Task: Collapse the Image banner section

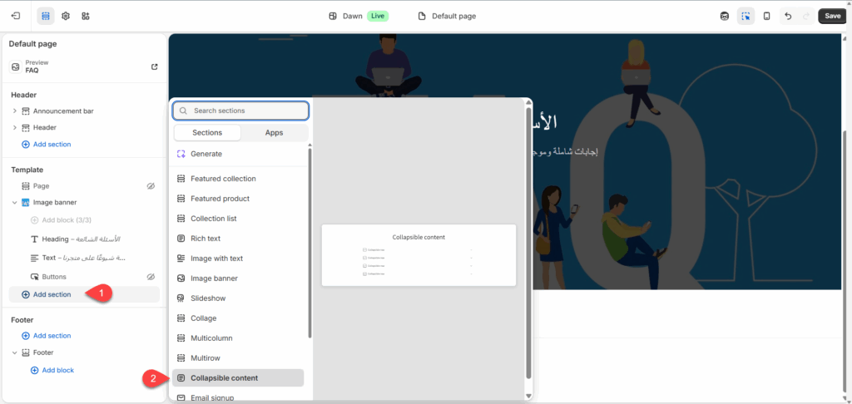Action: pyautogui.click(x=14, y=202)
